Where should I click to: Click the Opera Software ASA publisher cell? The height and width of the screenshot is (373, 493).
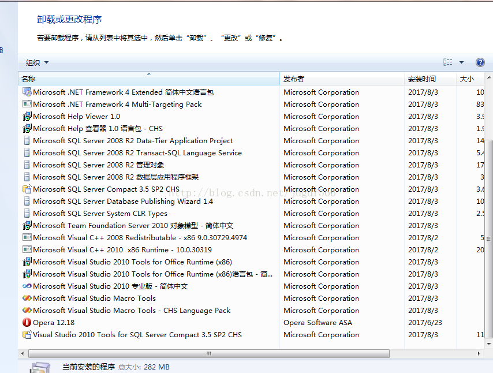coord(318,323)
